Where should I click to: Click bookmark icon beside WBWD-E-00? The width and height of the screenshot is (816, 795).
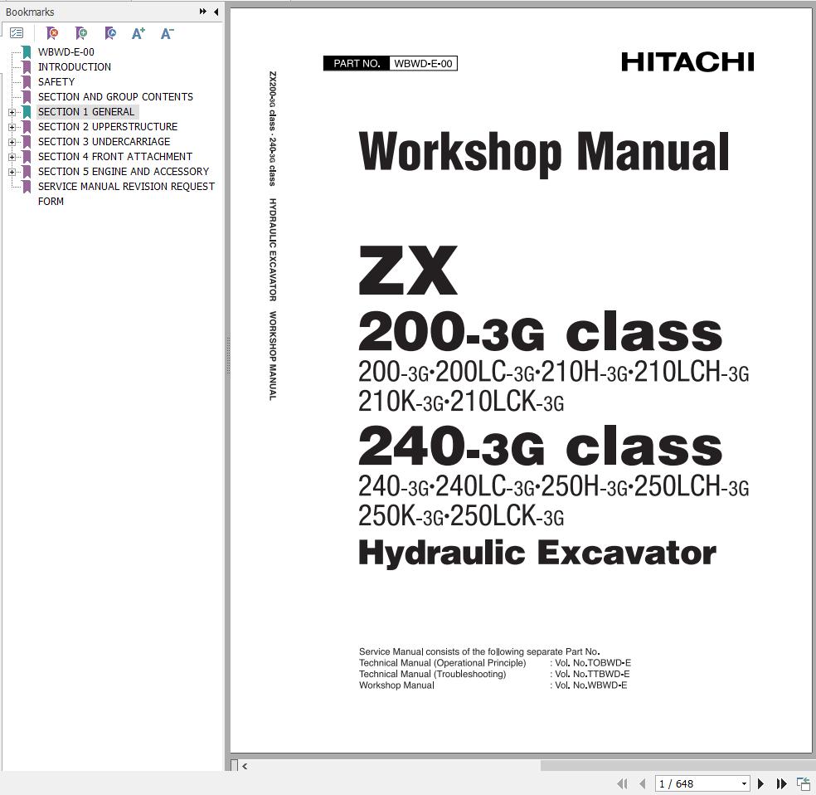coord(27,52)
